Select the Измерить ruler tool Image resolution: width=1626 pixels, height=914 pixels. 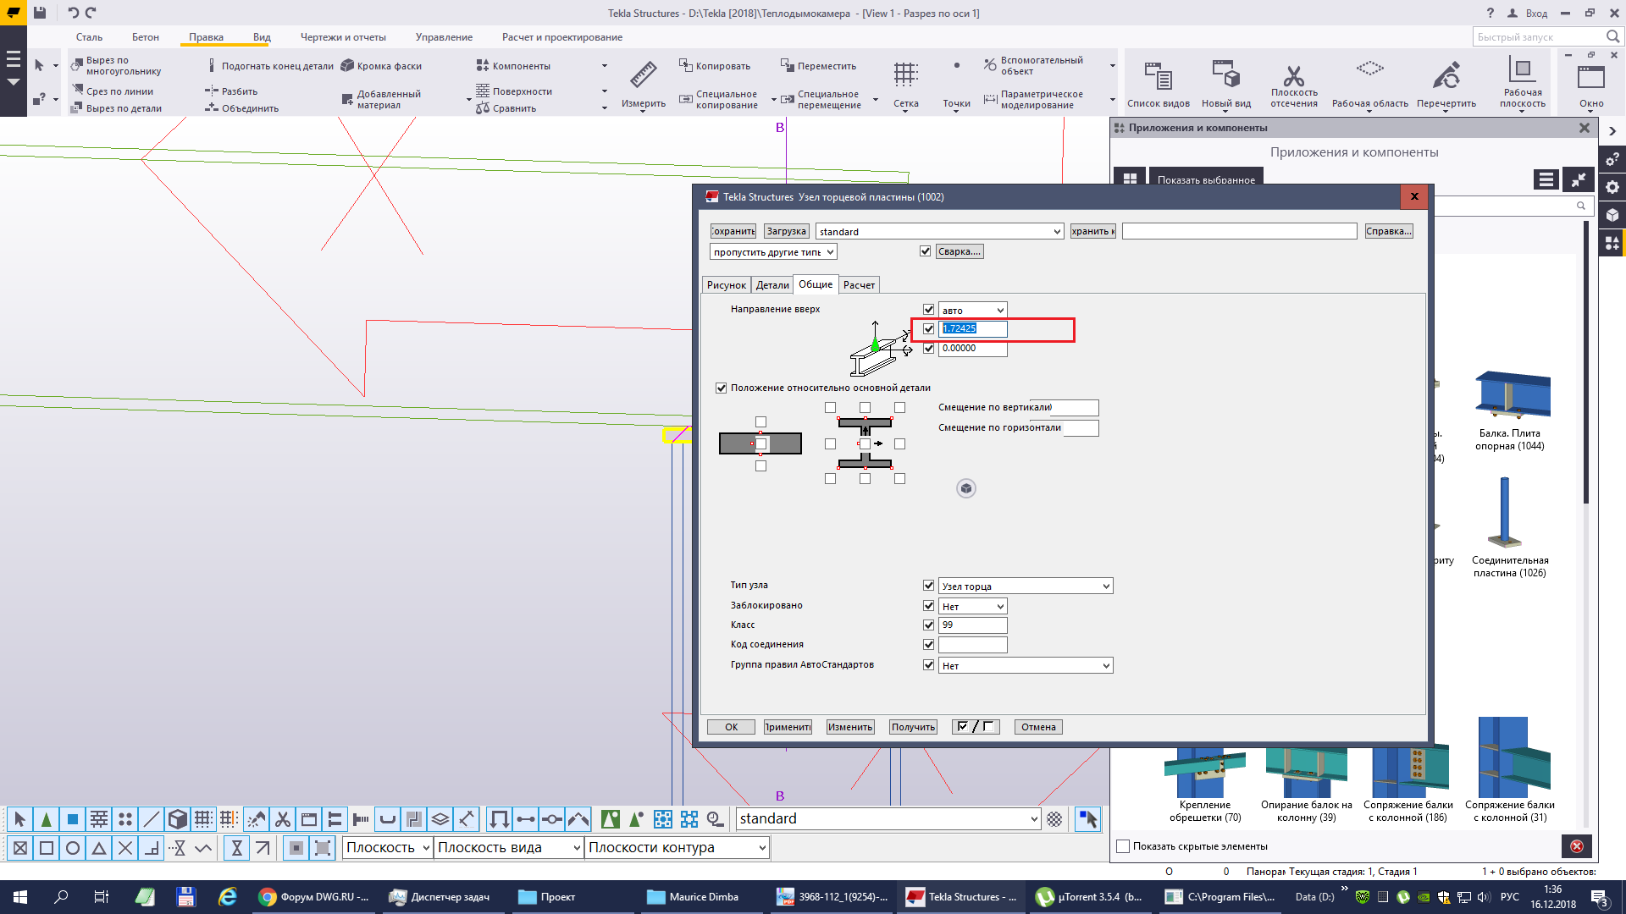643,85
